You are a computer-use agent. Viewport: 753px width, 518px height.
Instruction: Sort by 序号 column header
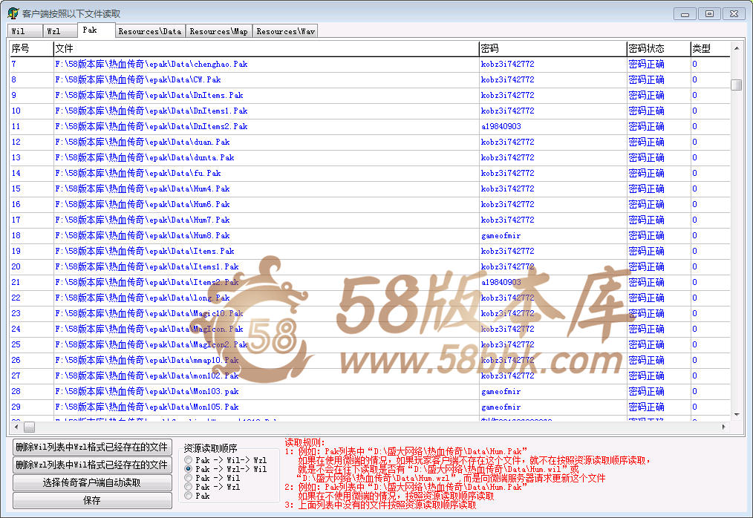31,48
